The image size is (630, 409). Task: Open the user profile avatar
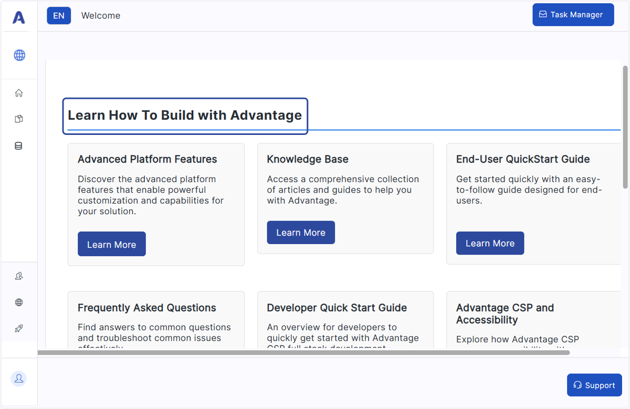(19, 379)
